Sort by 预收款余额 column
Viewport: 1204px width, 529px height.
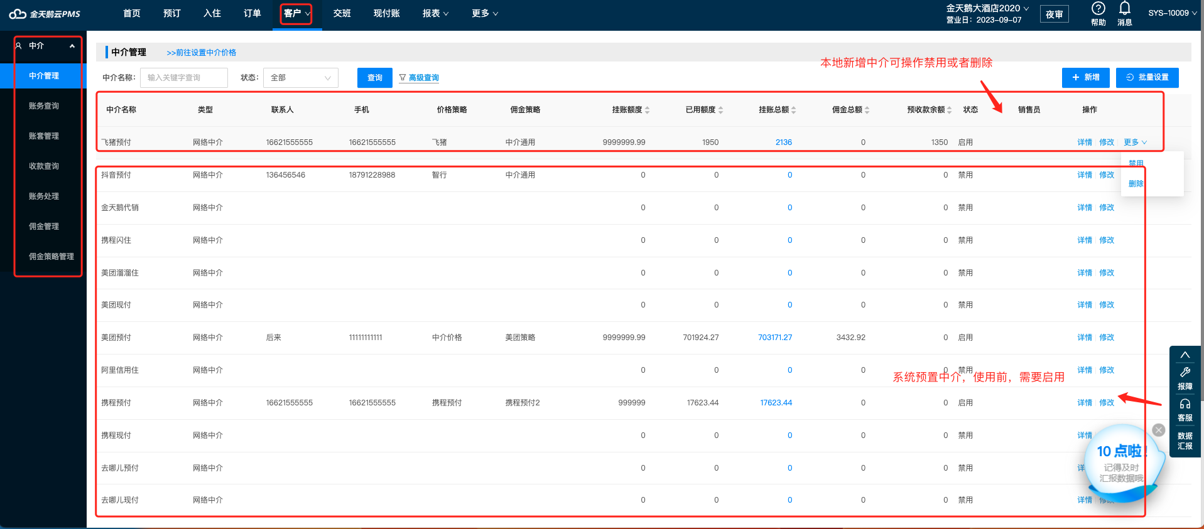point(949,110)
